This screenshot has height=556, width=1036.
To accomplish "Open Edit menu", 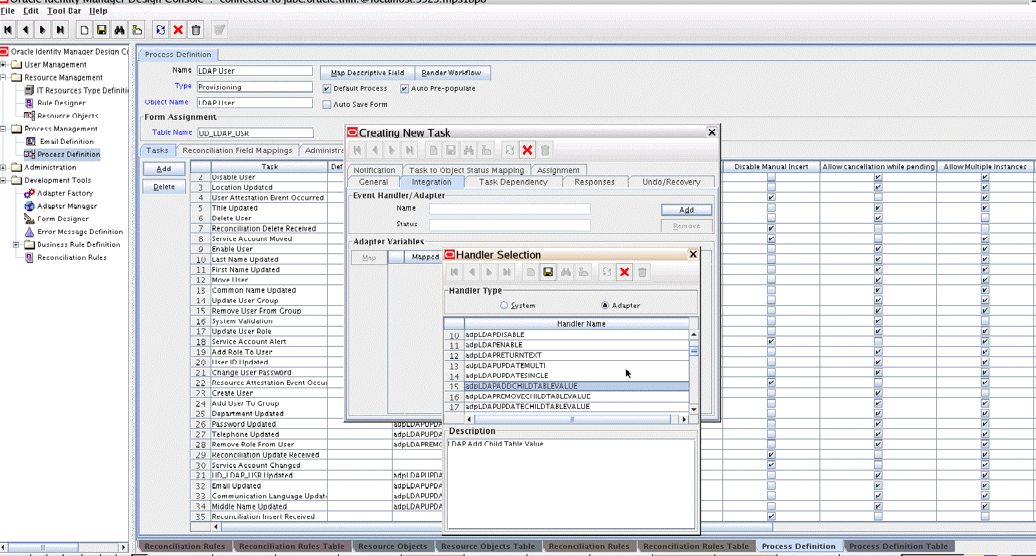I will 31,11.
